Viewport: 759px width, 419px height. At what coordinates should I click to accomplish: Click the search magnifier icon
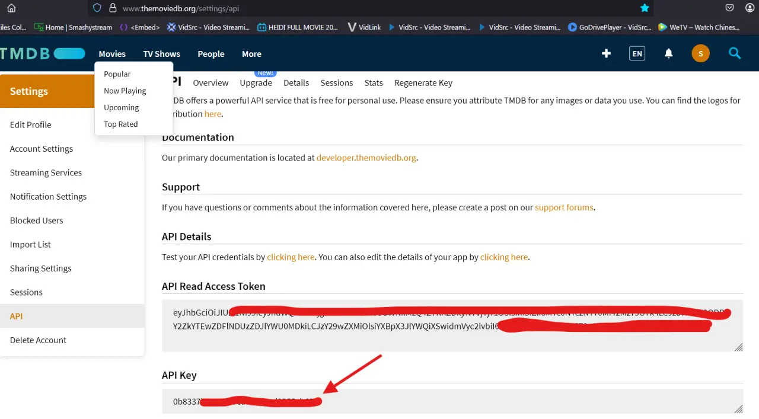[x=735, y=54]
